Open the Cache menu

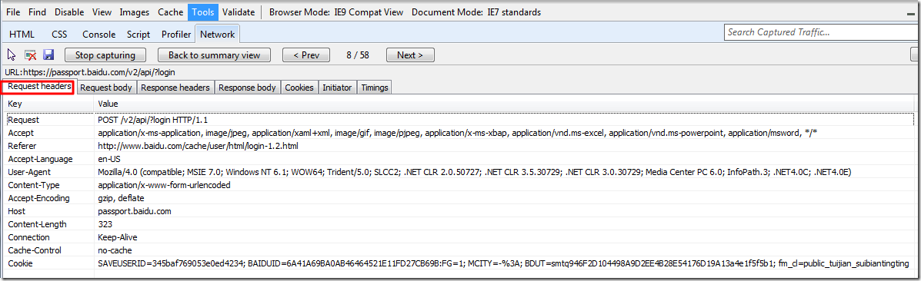(170, 12)
